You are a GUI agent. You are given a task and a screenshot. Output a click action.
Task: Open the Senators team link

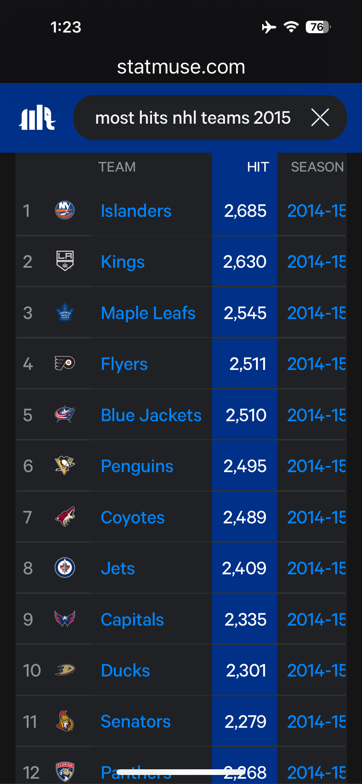(x=136, y=721)
